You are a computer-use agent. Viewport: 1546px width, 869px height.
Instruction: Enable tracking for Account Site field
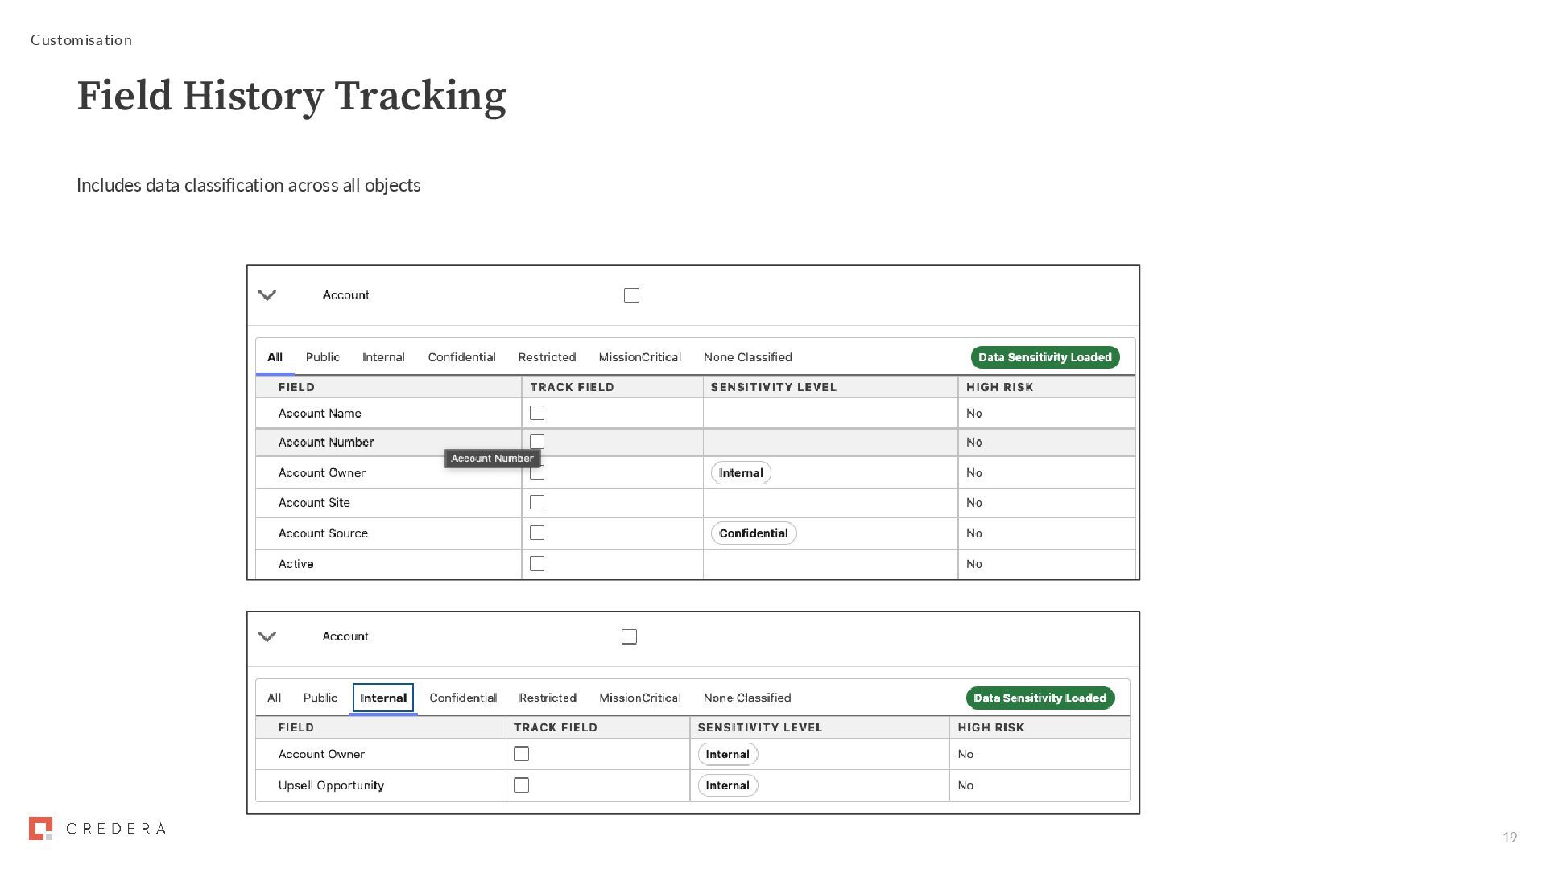pyautogui.click(x=537, y=502)
